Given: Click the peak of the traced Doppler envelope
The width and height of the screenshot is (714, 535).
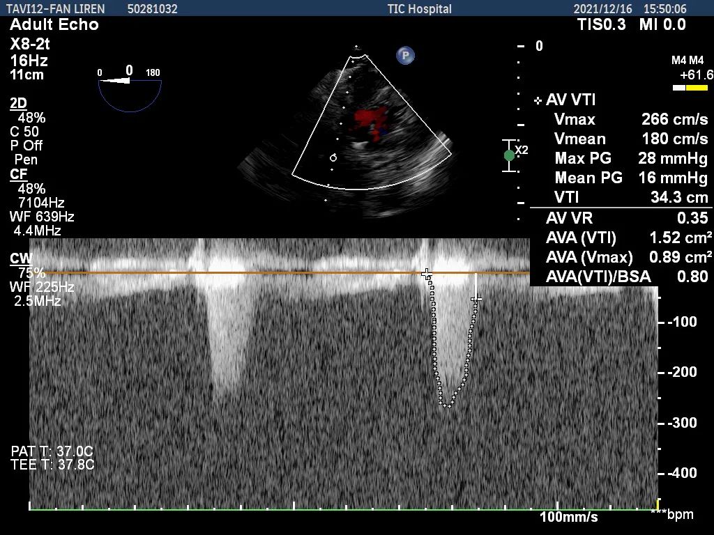Looking at the screenshot, I should (446, 405).
